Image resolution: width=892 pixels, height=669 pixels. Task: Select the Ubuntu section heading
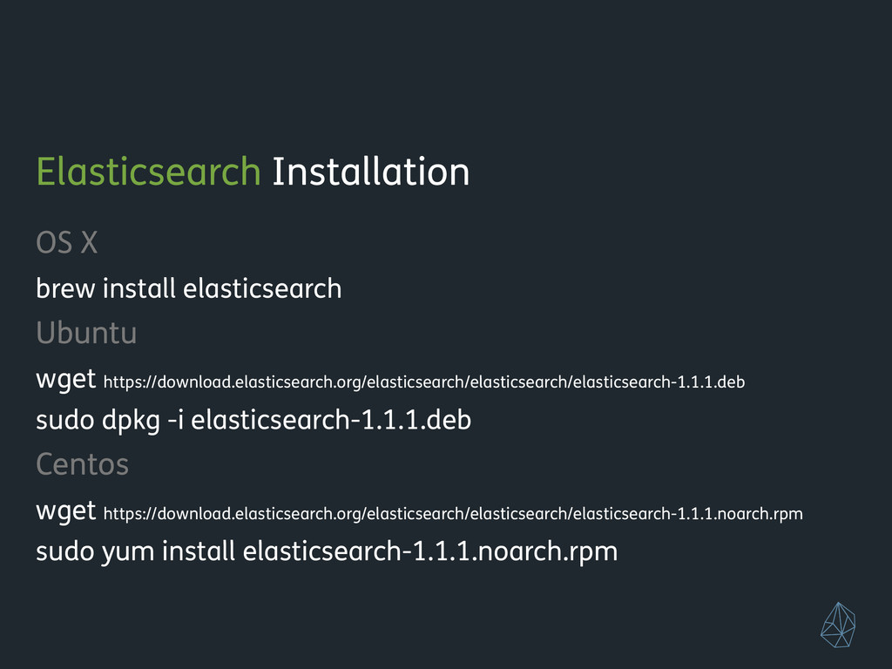86,333
